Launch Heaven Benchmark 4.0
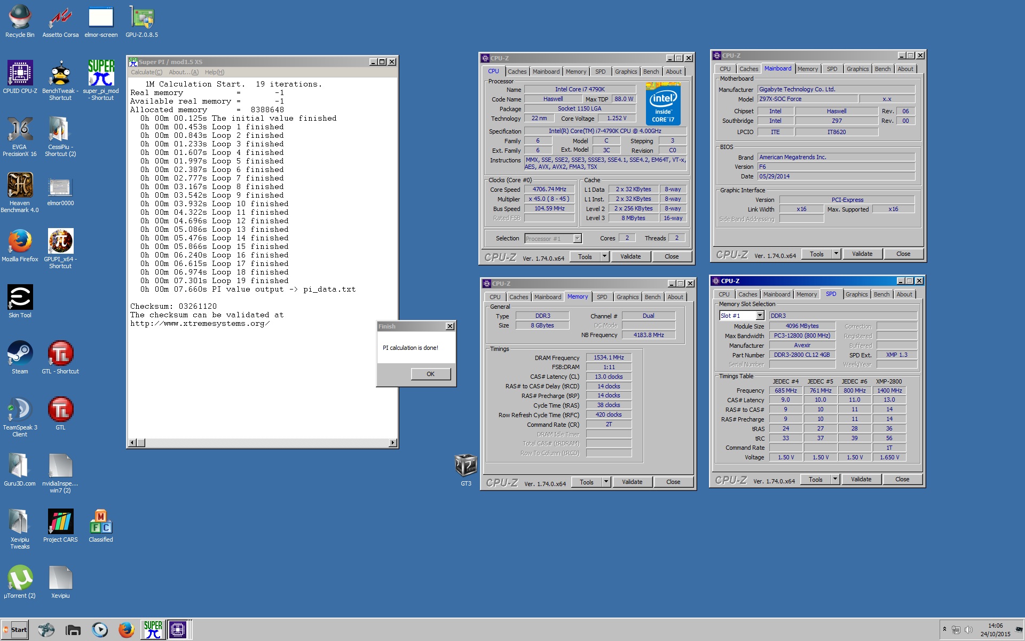 click(20, 193)
